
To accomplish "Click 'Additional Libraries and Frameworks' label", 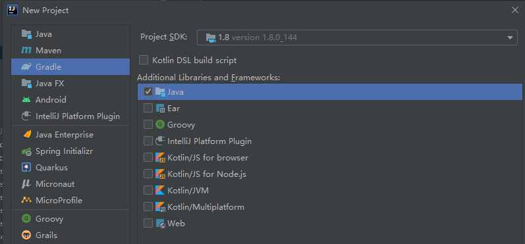I will (x=209, y=78).
